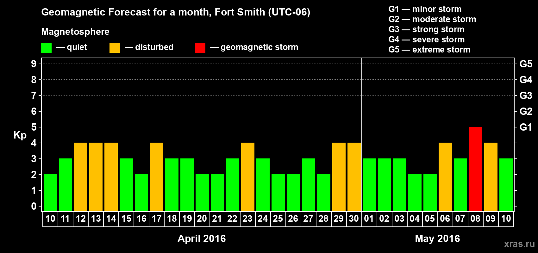The image size is (538, 253).
Task: Click the orange bar for April 17
Action: click(x=157, y=177)
